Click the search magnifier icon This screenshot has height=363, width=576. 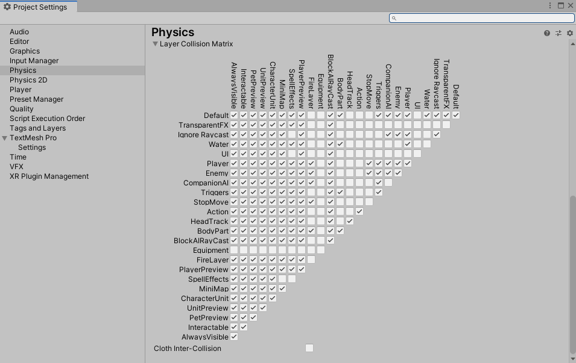pyautogui.click(x=394, y=18)
